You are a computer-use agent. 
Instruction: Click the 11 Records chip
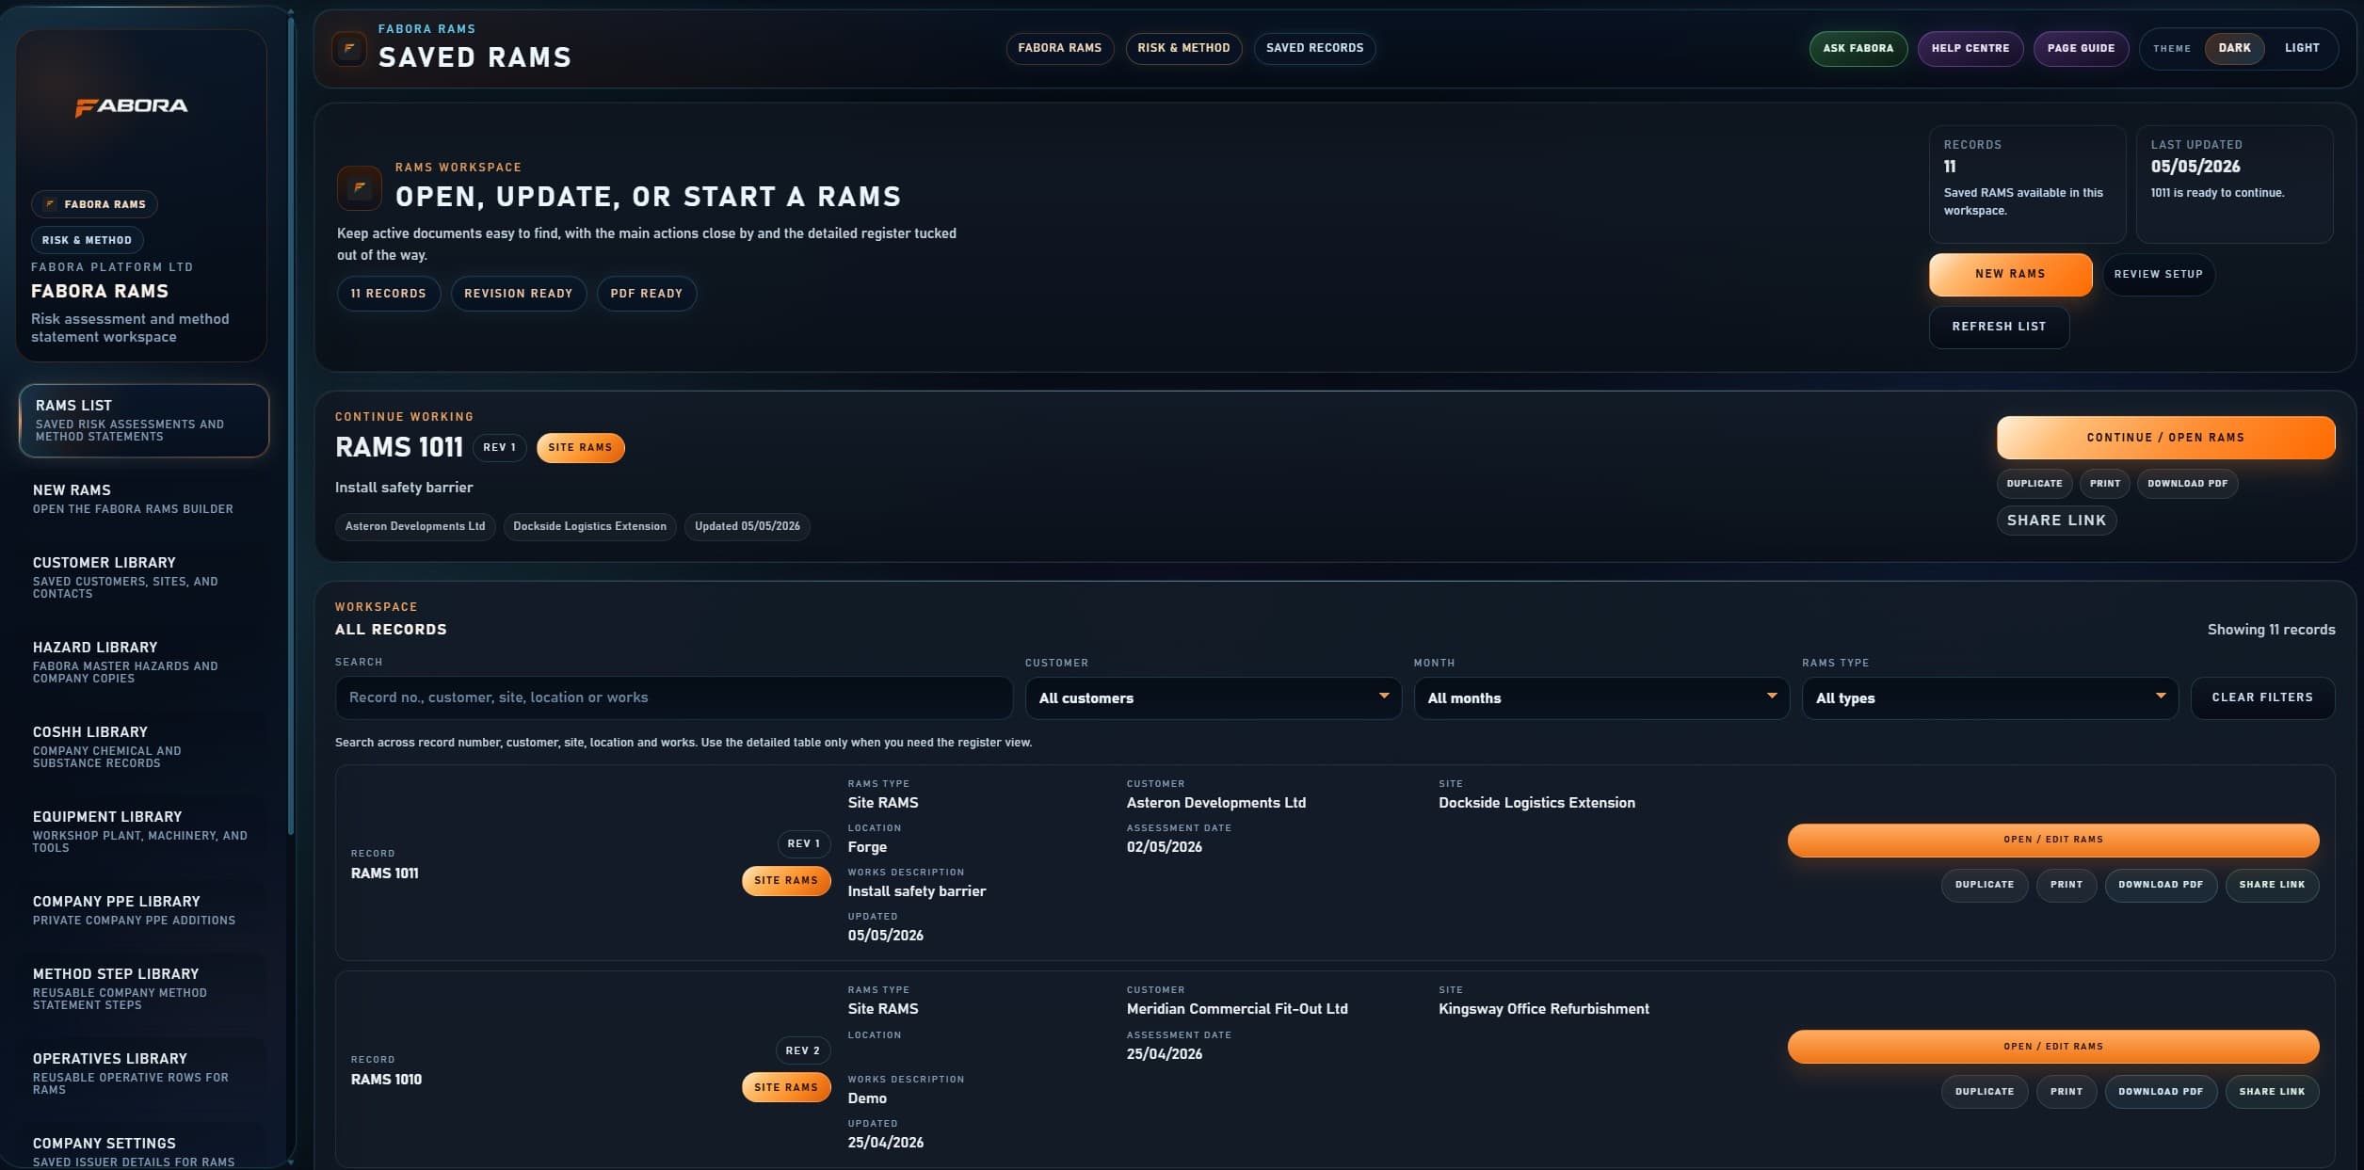pyautogui.click(x=388, y=294)
